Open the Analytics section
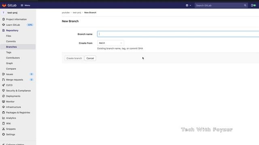The image size is (259, 145). coord(11,118)
